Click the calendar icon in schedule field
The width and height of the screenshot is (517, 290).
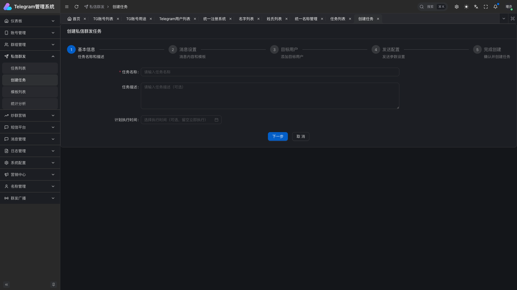coord(216,120)
